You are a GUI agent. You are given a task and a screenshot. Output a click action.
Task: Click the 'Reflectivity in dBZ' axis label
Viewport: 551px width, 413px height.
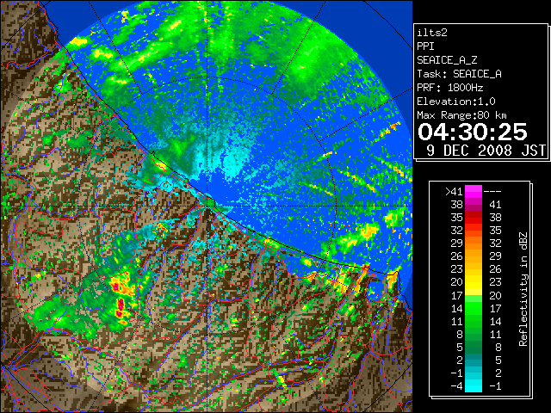click(x=523, y=289)
